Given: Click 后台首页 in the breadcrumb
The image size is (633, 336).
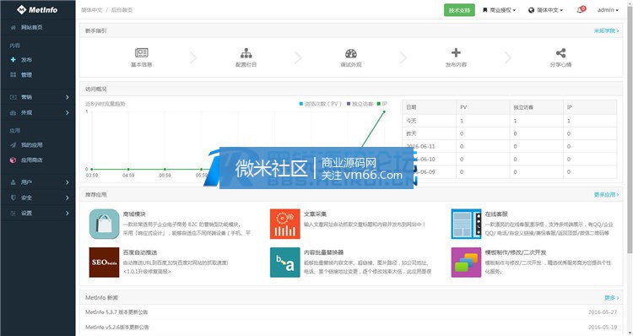Looking at the screenshot, I should point(122,10).
